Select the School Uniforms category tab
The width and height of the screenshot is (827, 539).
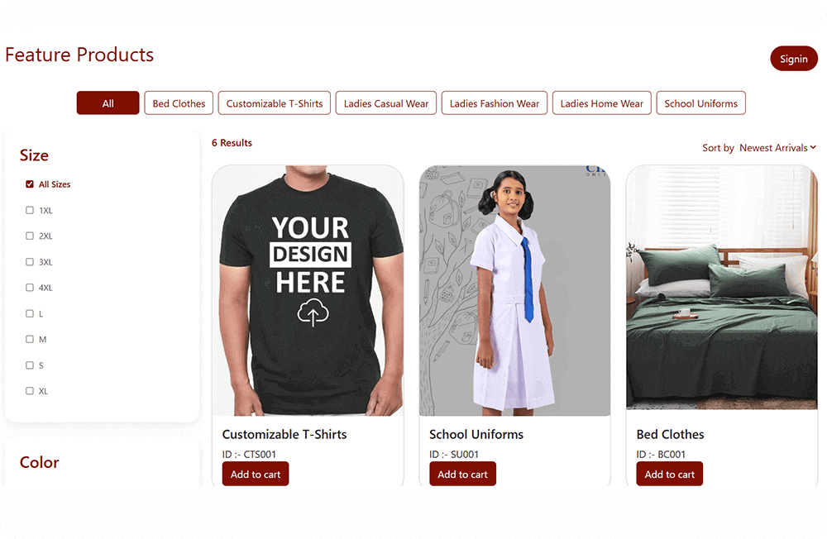pyautogui.click(x=700, y=103)
